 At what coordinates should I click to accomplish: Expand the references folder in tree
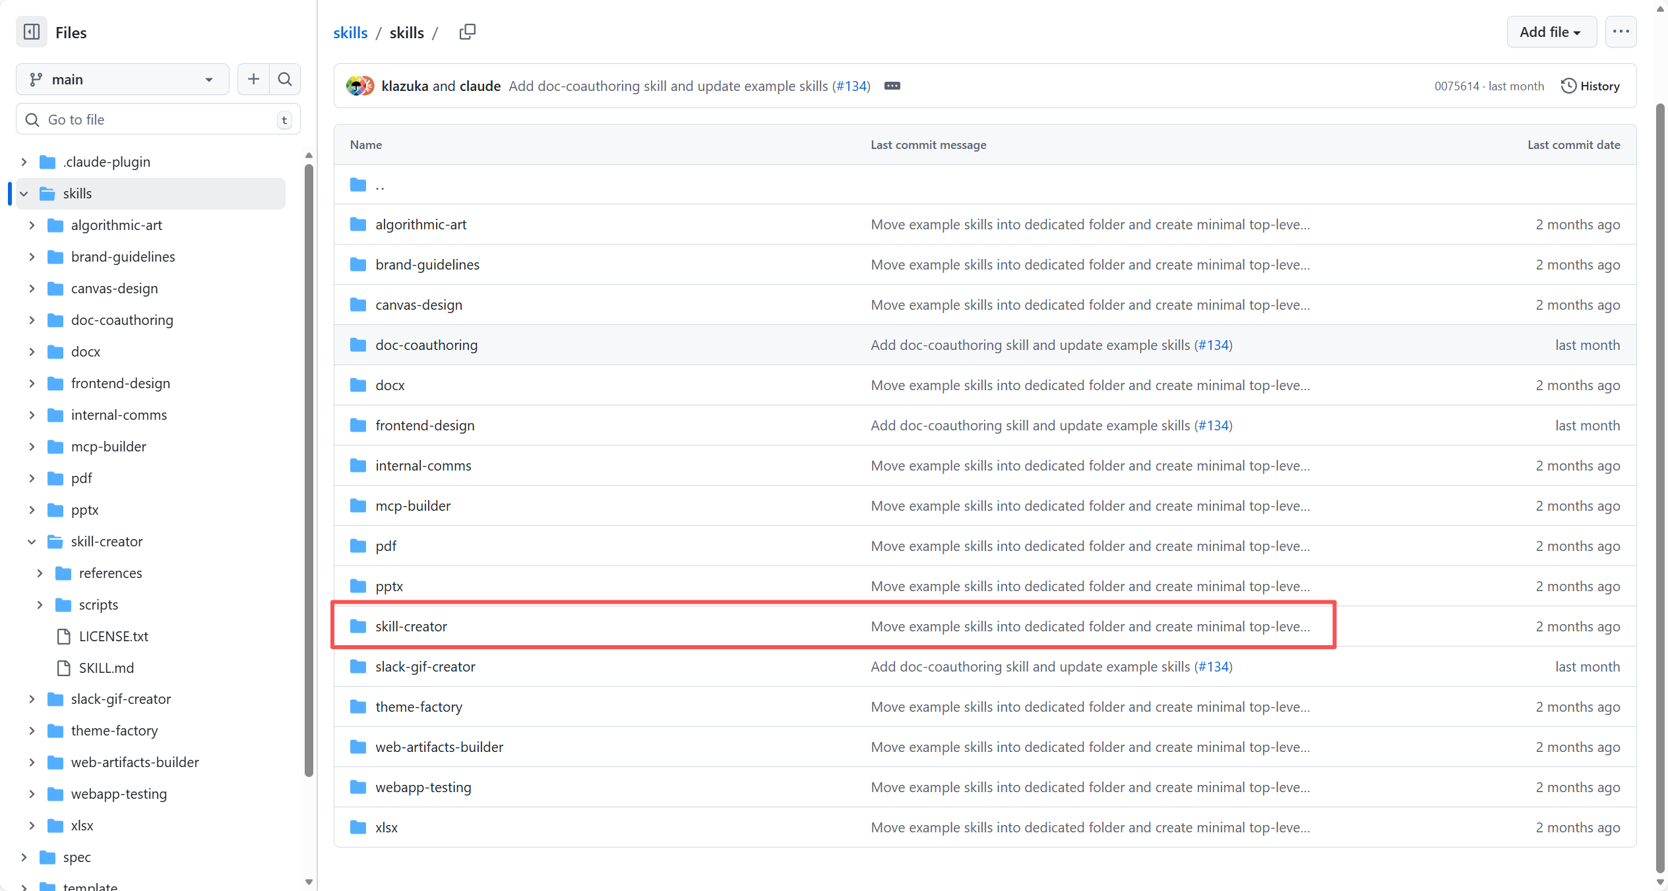tap(40, 573)
